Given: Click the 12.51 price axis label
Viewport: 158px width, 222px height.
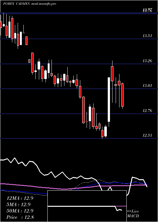Looking at the screenshot, I should 147,135.
